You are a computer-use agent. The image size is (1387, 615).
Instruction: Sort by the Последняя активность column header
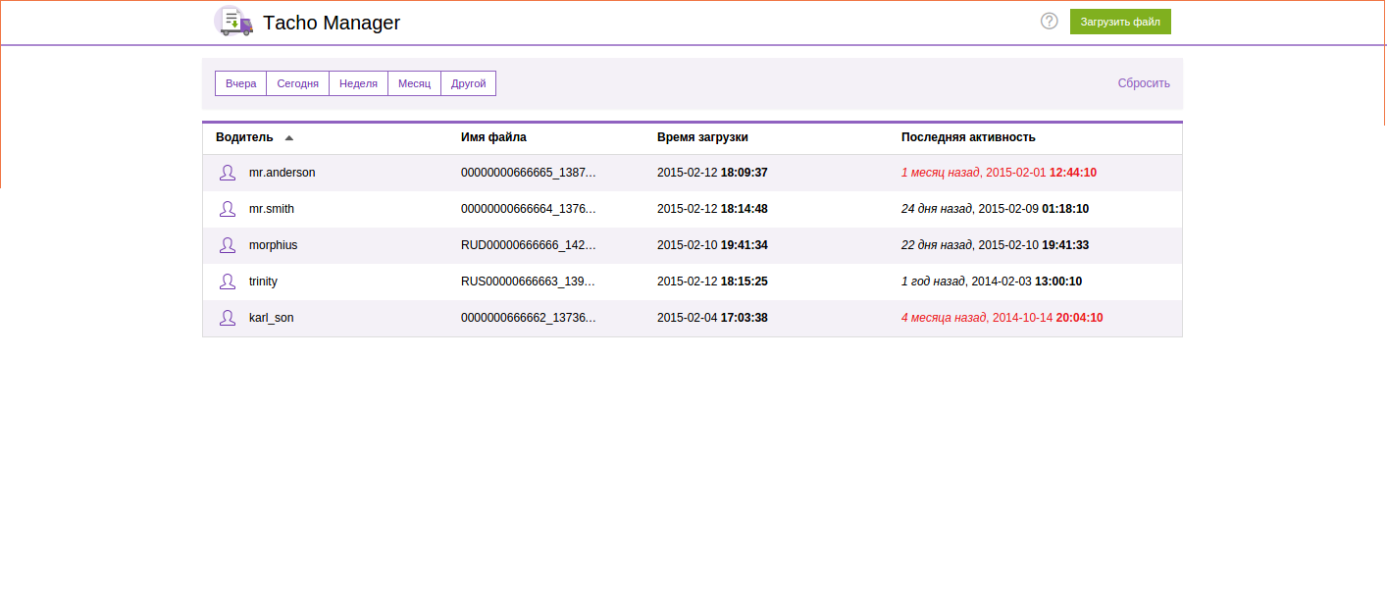click(968, 137)
